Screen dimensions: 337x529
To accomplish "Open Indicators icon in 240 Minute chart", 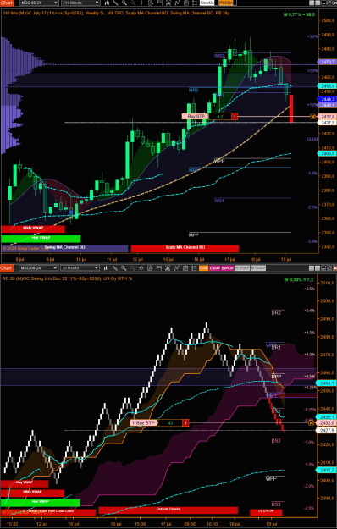I will [x=177, y=3].
